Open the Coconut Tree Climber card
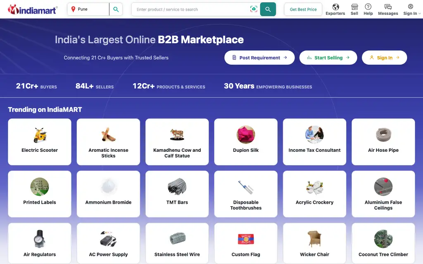 click(383, 243)
